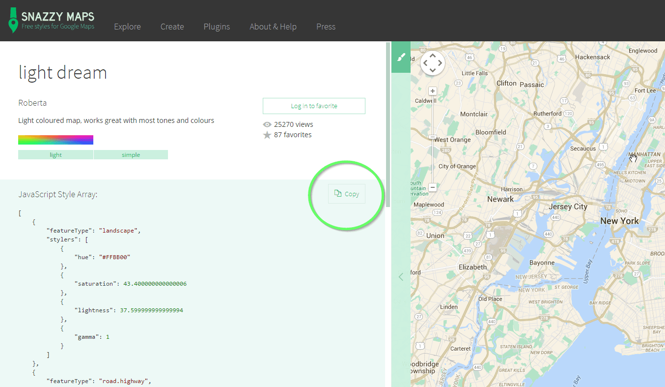The image size is (665, 387).
Task: Open the About & Help menu
Action: (273, 27)
